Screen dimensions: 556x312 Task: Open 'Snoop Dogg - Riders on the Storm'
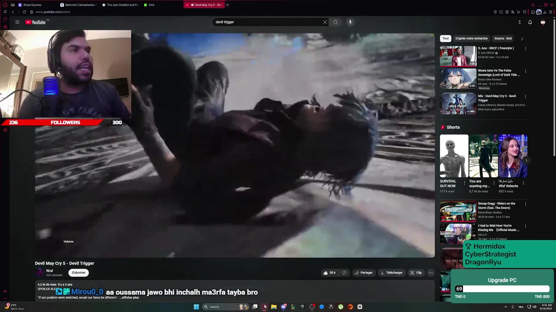(x=458, y=211)
